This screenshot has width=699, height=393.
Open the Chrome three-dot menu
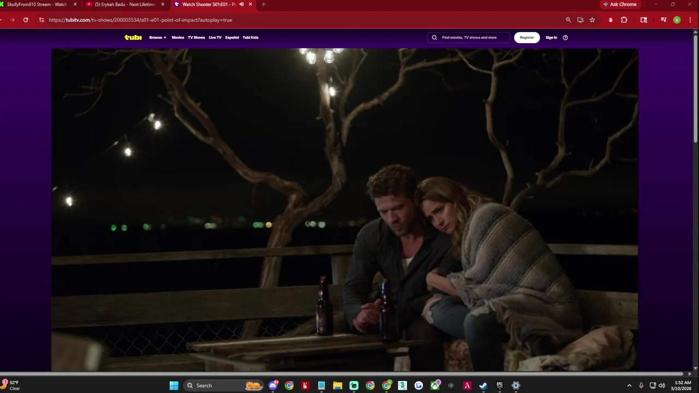[689, 20]
